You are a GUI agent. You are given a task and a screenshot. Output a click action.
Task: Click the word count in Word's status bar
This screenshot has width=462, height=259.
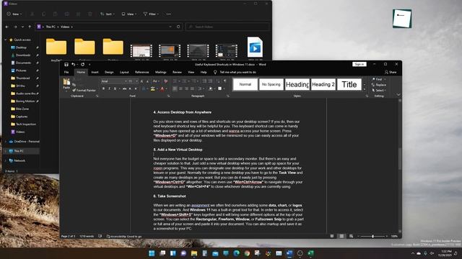[87, 236]
